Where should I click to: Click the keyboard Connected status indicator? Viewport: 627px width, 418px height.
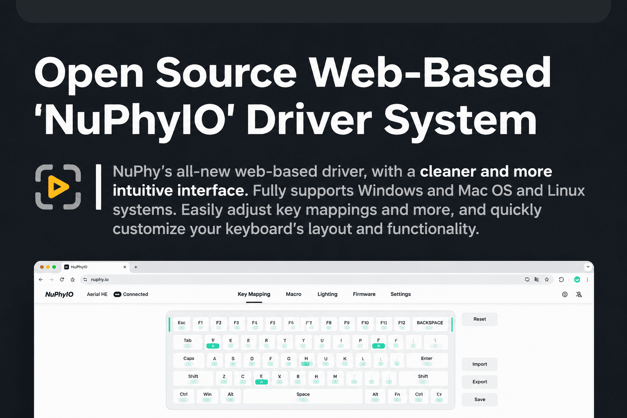click(x=131, y=294)
